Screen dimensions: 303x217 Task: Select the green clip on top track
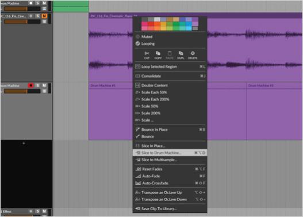pos(71,6)
